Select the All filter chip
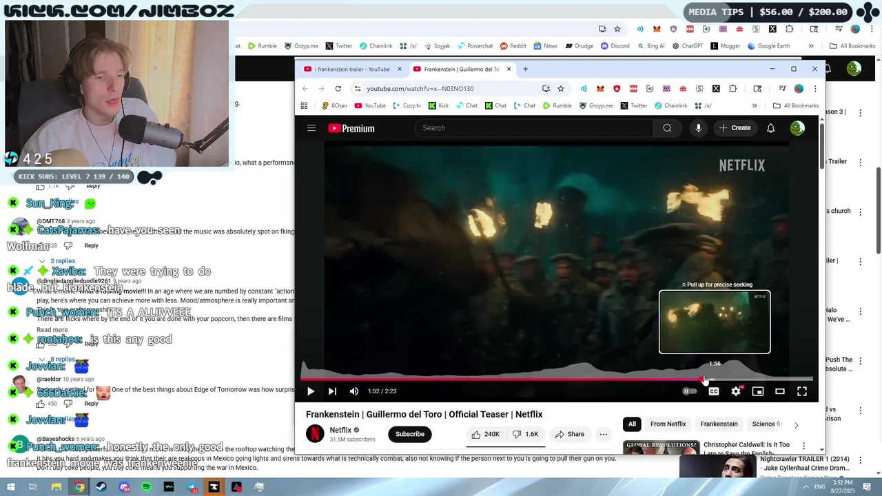The height and width of the screenshot is (496, 882). click(632, 424)
